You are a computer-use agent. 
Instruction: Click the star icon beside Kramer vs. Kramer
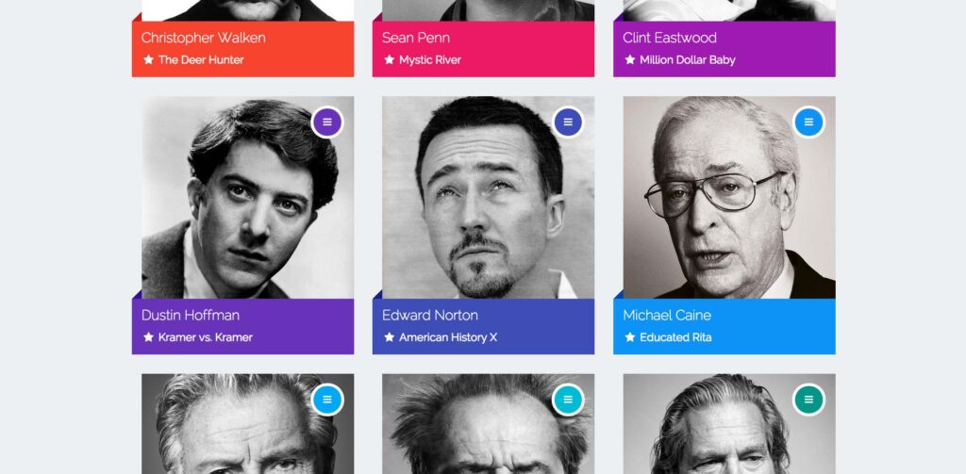click(148, 336)
